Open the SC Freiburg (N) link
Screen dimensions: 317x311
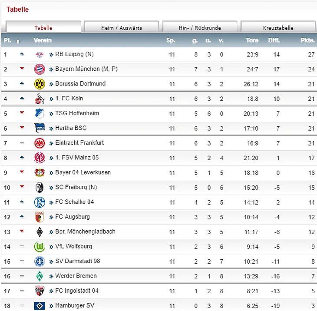point(76,187)
